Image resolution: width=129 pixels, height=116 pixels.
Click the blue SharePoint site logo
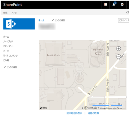(x=19, y=24)
